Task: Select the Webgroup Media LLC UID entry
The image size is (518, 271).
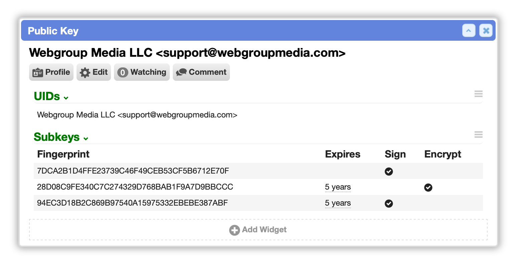Action: (x=137, y=115)
